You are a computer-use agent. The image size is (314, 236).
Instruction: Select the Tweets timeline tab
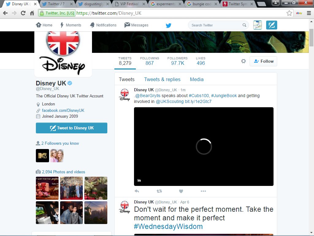[127, 79]
